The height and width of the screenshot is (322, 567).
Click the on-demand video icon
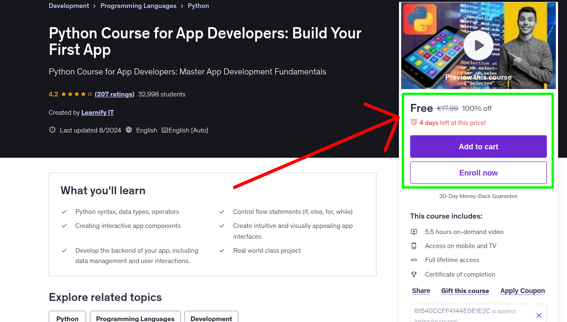[x=414, y=231]
